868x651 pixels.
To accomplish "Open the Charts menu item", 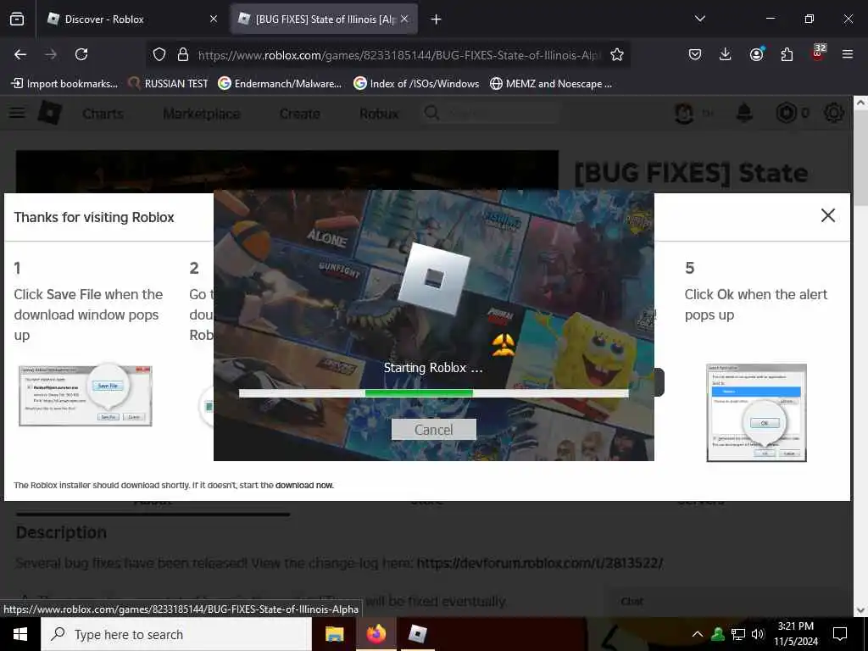I will click(103, 114).
